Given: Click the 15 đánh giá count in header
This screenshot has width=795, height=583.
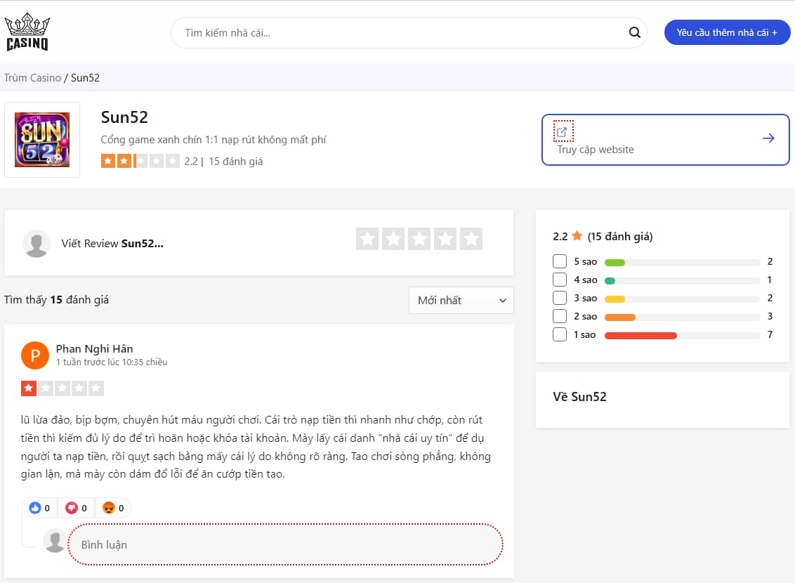Looking at the screenshot, I should click(236, 162).
